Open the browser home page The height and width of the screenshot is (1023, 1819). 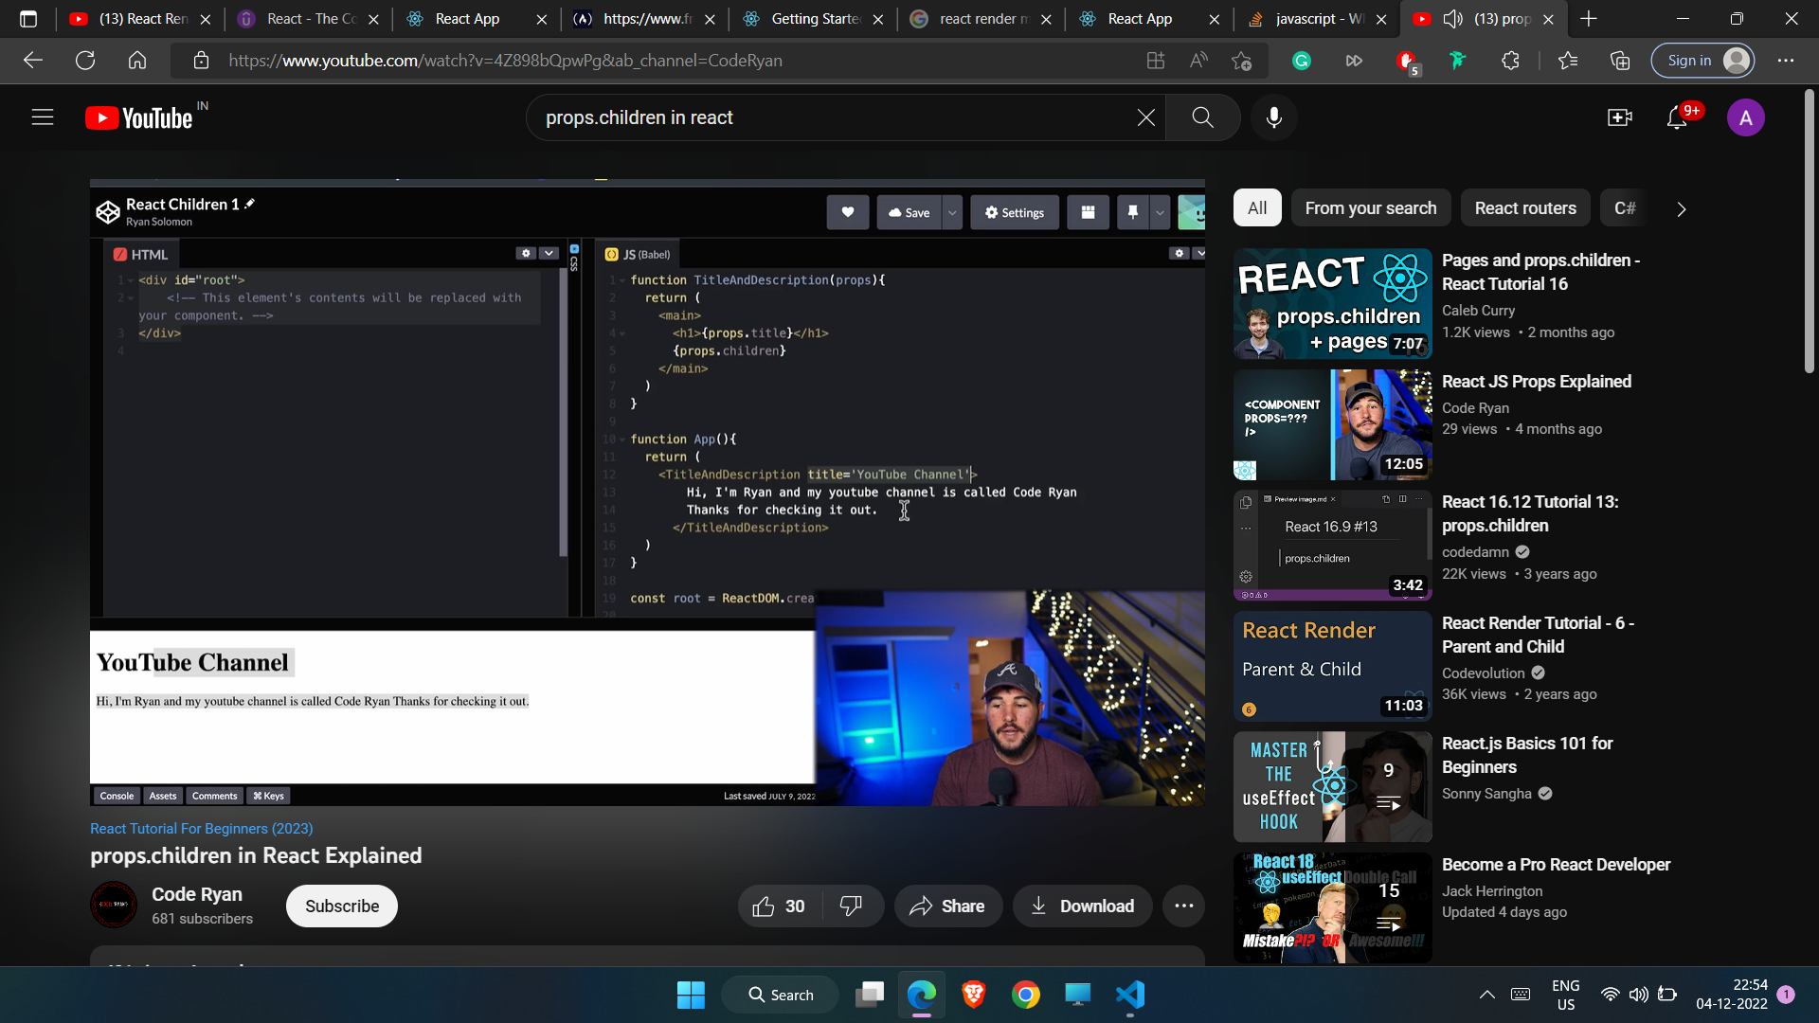pyautogui.click(x=137, y=61)
